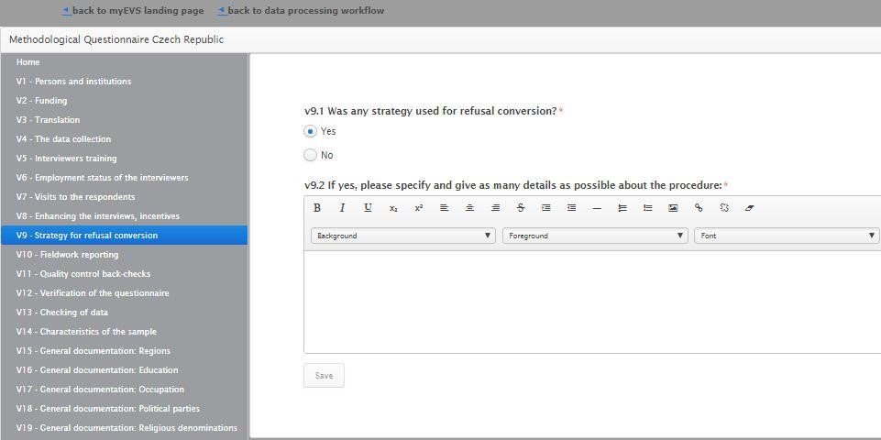Image resolution: width=881 pixels, height=440 pixels.
Task: Select Yes for refusal conversion strategy
Action: click(310, 131)
